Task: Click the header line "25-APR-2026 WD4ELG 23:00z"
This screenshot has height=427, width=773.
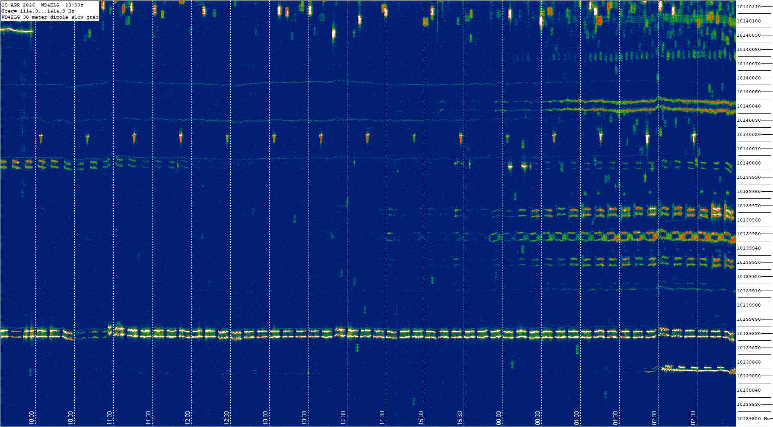Action: (x=43, y=5)
